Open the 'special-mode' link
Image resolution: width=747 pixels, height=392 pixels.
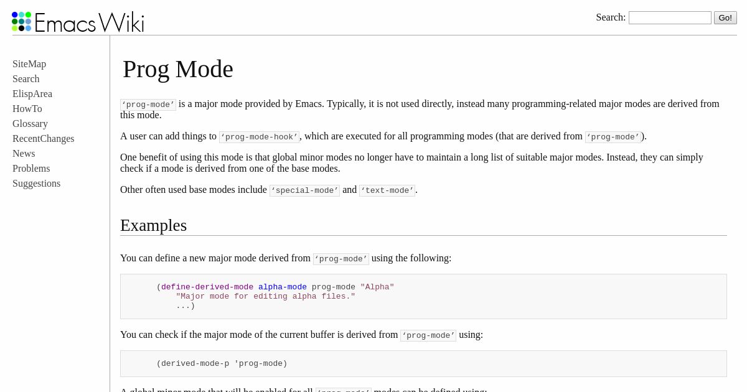pos(304,190)
